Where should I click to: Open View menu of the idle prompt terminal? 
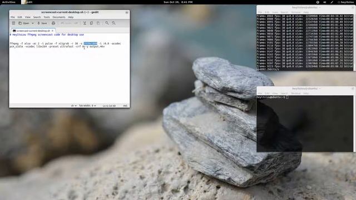coord(275,93)
